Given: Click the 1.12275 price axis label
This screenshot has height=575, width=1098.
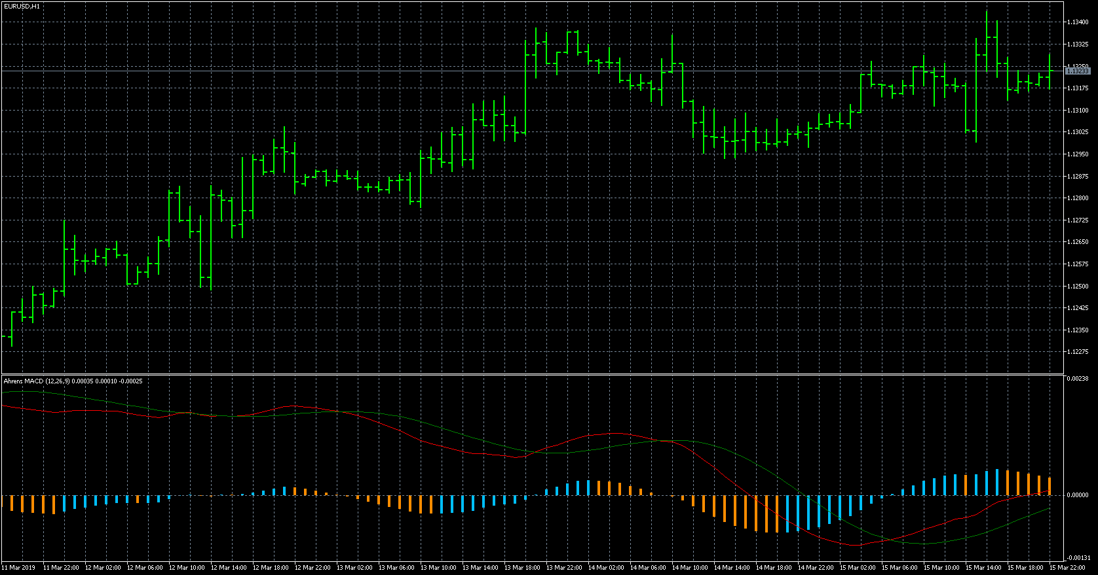Looking at the screenshot, I should coord(1078,352).
